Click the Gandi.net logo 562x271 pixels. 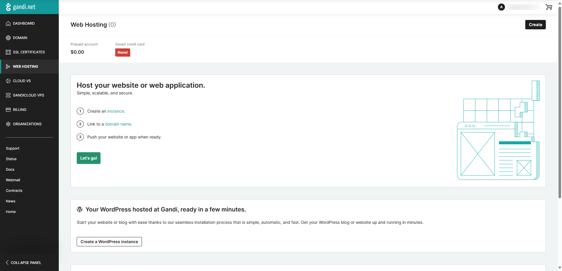21,7
